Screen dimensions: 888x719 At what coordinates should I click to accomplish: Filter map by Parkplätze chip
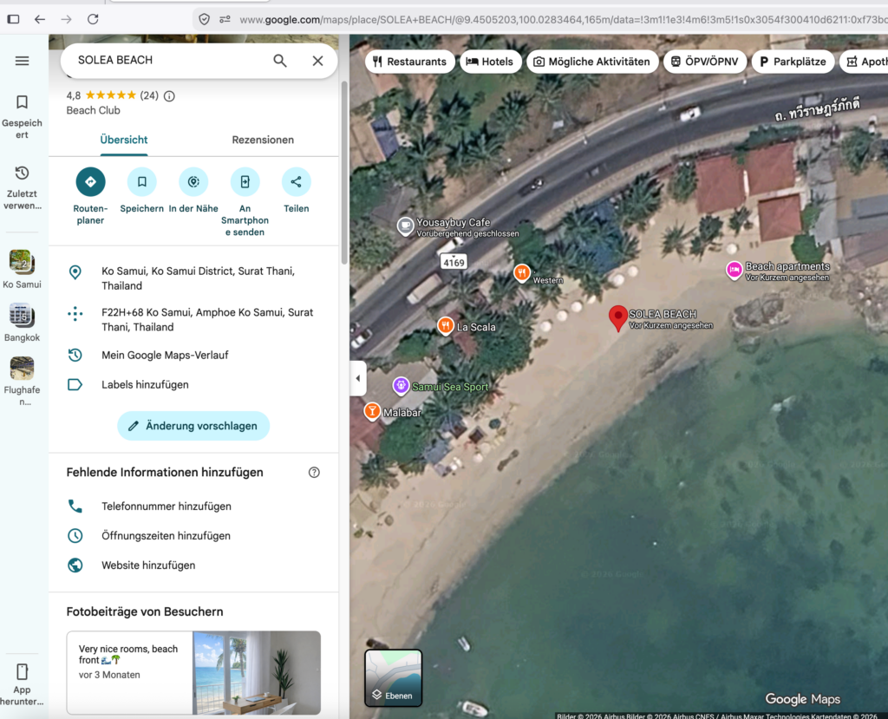(793, 62)
